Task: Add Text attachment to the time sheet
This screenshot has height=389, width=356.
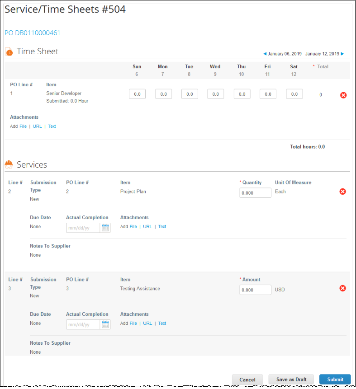Action: pyautogui.click(x=52, y=126)
